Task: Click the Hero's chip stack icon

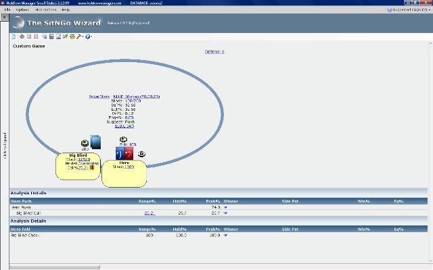Action: (123, 140)
